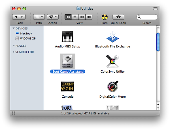Click the magnifying glass search icon
170x130 pixels.
[x=139, y=17]
